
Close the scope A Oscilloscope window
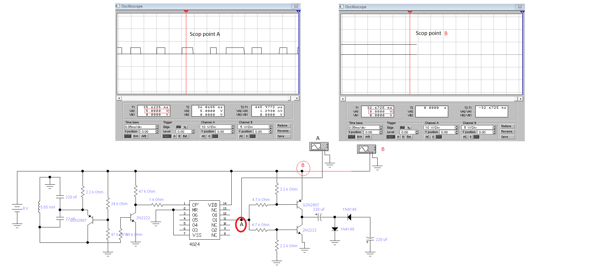point(296,6)
